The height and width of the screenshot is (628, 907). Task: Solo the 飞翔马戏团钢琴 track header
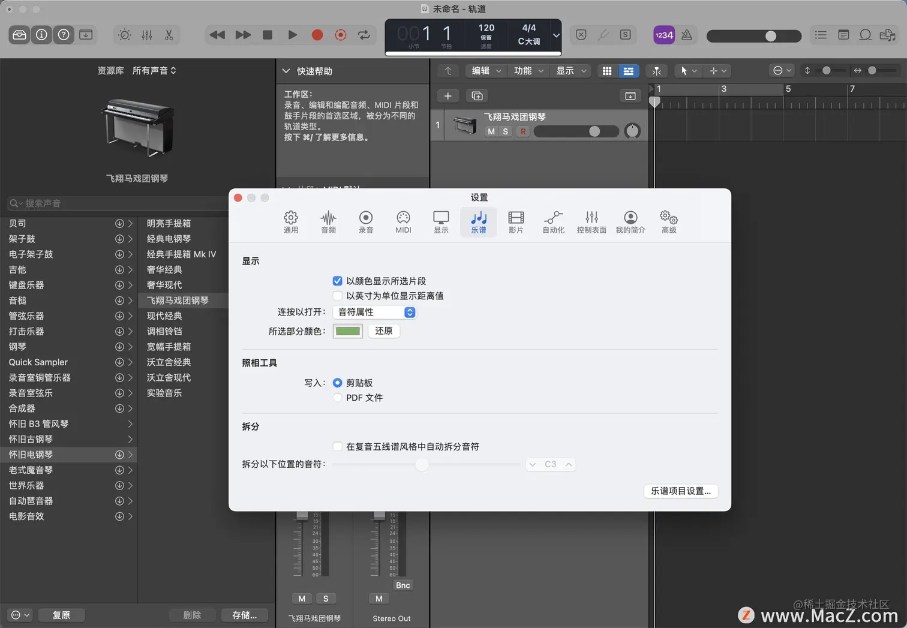(x=505, y=131)
